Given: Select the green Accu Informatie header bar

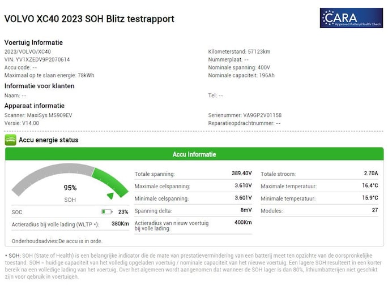Looking at the screenshot, I should click(x=194, y=154).
